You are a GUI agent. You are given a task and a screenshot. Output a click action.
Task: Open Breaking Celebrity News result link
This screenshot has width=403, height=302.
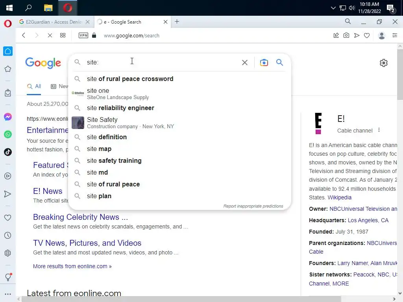click(80, 217)
